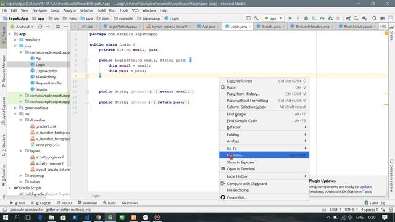Choose Find Usages from context menu
This screenshot has width=395, height=222.
(264, 114)
